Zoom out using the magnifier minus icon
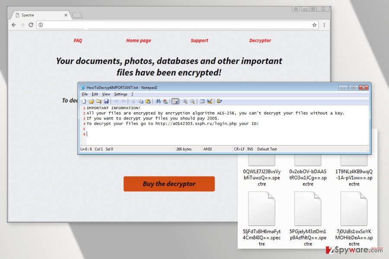 (x=192, y=101)
